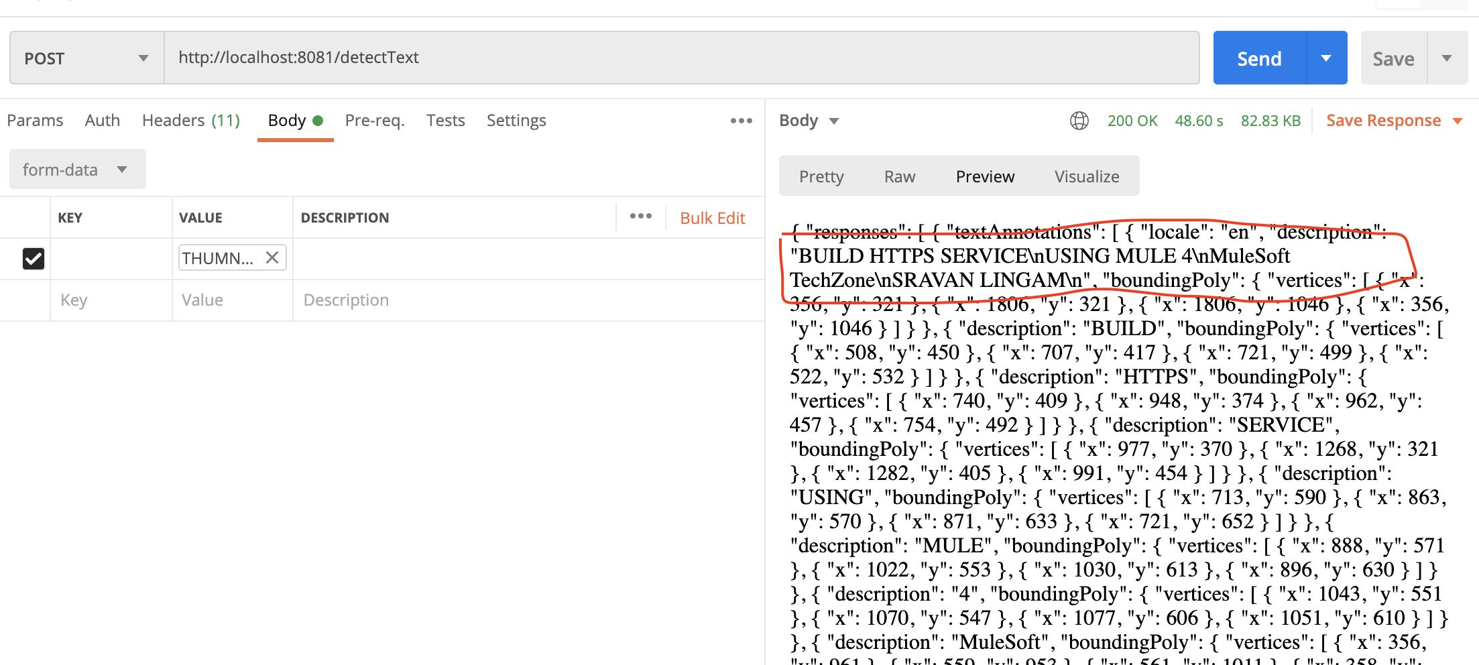Click the DESCRIPTION column header
Screen dimensions: 1479x665
pos(345,218)
